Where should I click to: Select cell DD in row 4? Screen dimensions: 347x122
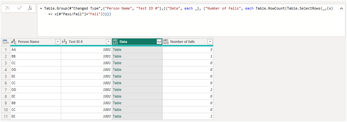[x=36, y=70]
